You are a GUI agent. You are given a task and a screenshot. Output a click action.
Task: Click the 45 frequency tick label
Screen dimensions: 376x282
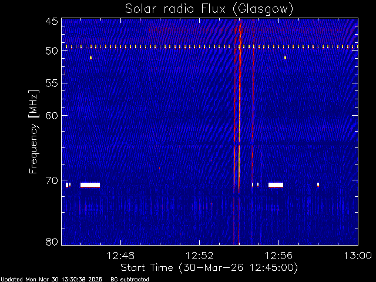pyautogui.click(x=52, y=21)
